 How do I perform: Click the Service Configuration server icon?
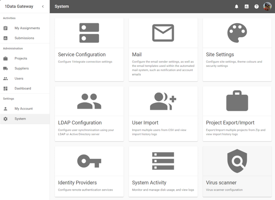coord(89,33)
